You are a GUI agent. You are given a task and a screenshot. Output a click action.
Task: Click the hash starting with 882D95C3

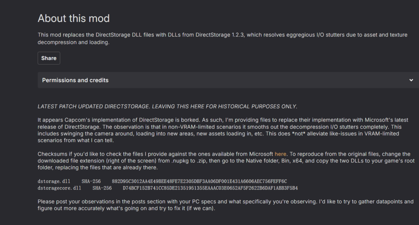[x=199, y=181]
